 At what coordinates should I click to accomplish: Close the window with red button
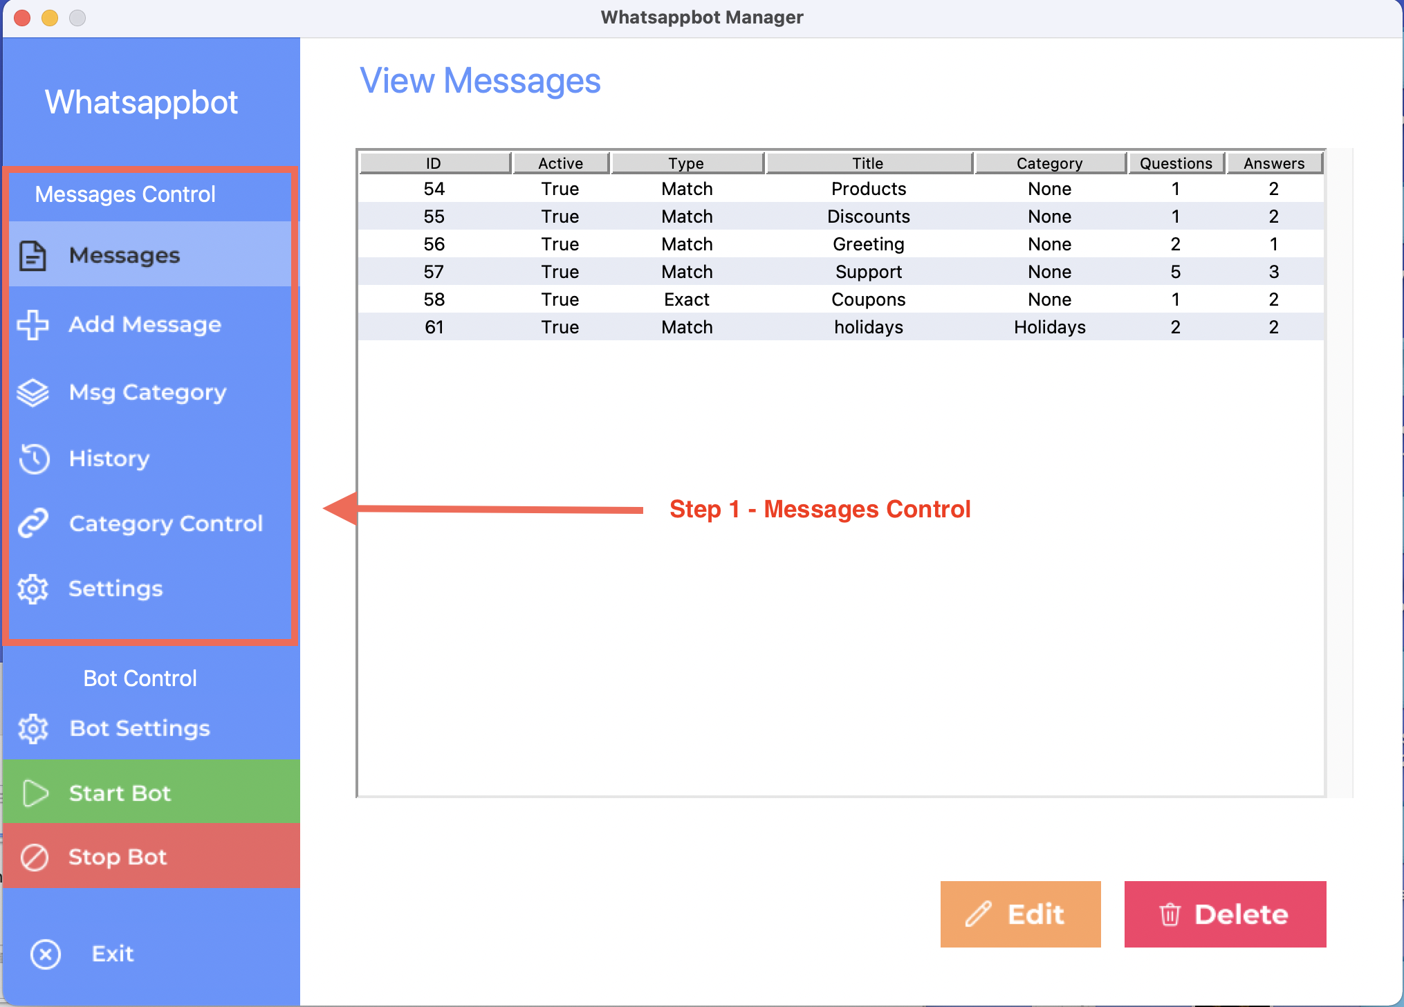(22, 17)
